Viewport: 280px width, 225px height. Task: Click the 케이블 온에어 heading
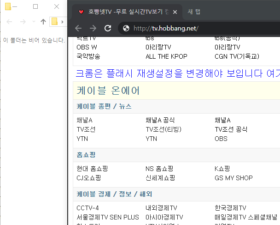coord(108,91)
